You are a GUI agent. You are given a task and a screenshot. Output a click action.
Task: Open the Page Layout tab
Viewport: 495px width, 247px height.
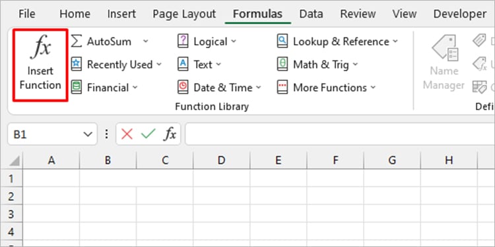[184, 14]
